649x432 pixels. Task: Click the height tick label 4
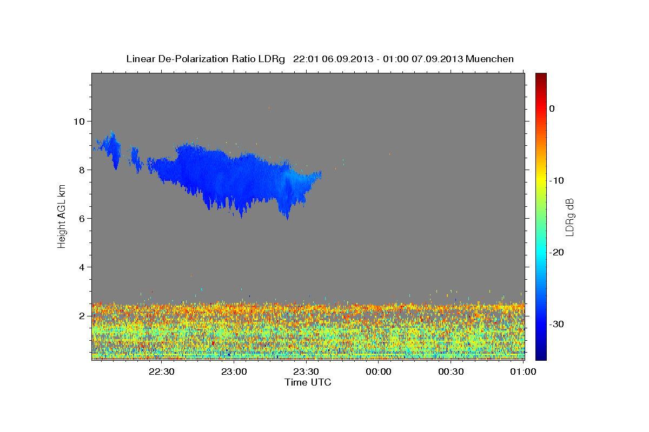click(x=83, y=267)
